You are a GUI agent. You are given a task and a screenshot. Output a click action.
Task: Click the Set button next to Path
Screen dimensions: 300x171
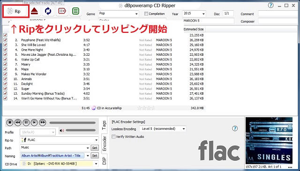point(95,148)
